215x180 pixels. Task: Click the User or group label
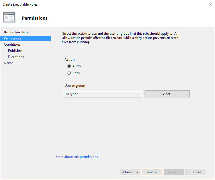coord(75,86)
